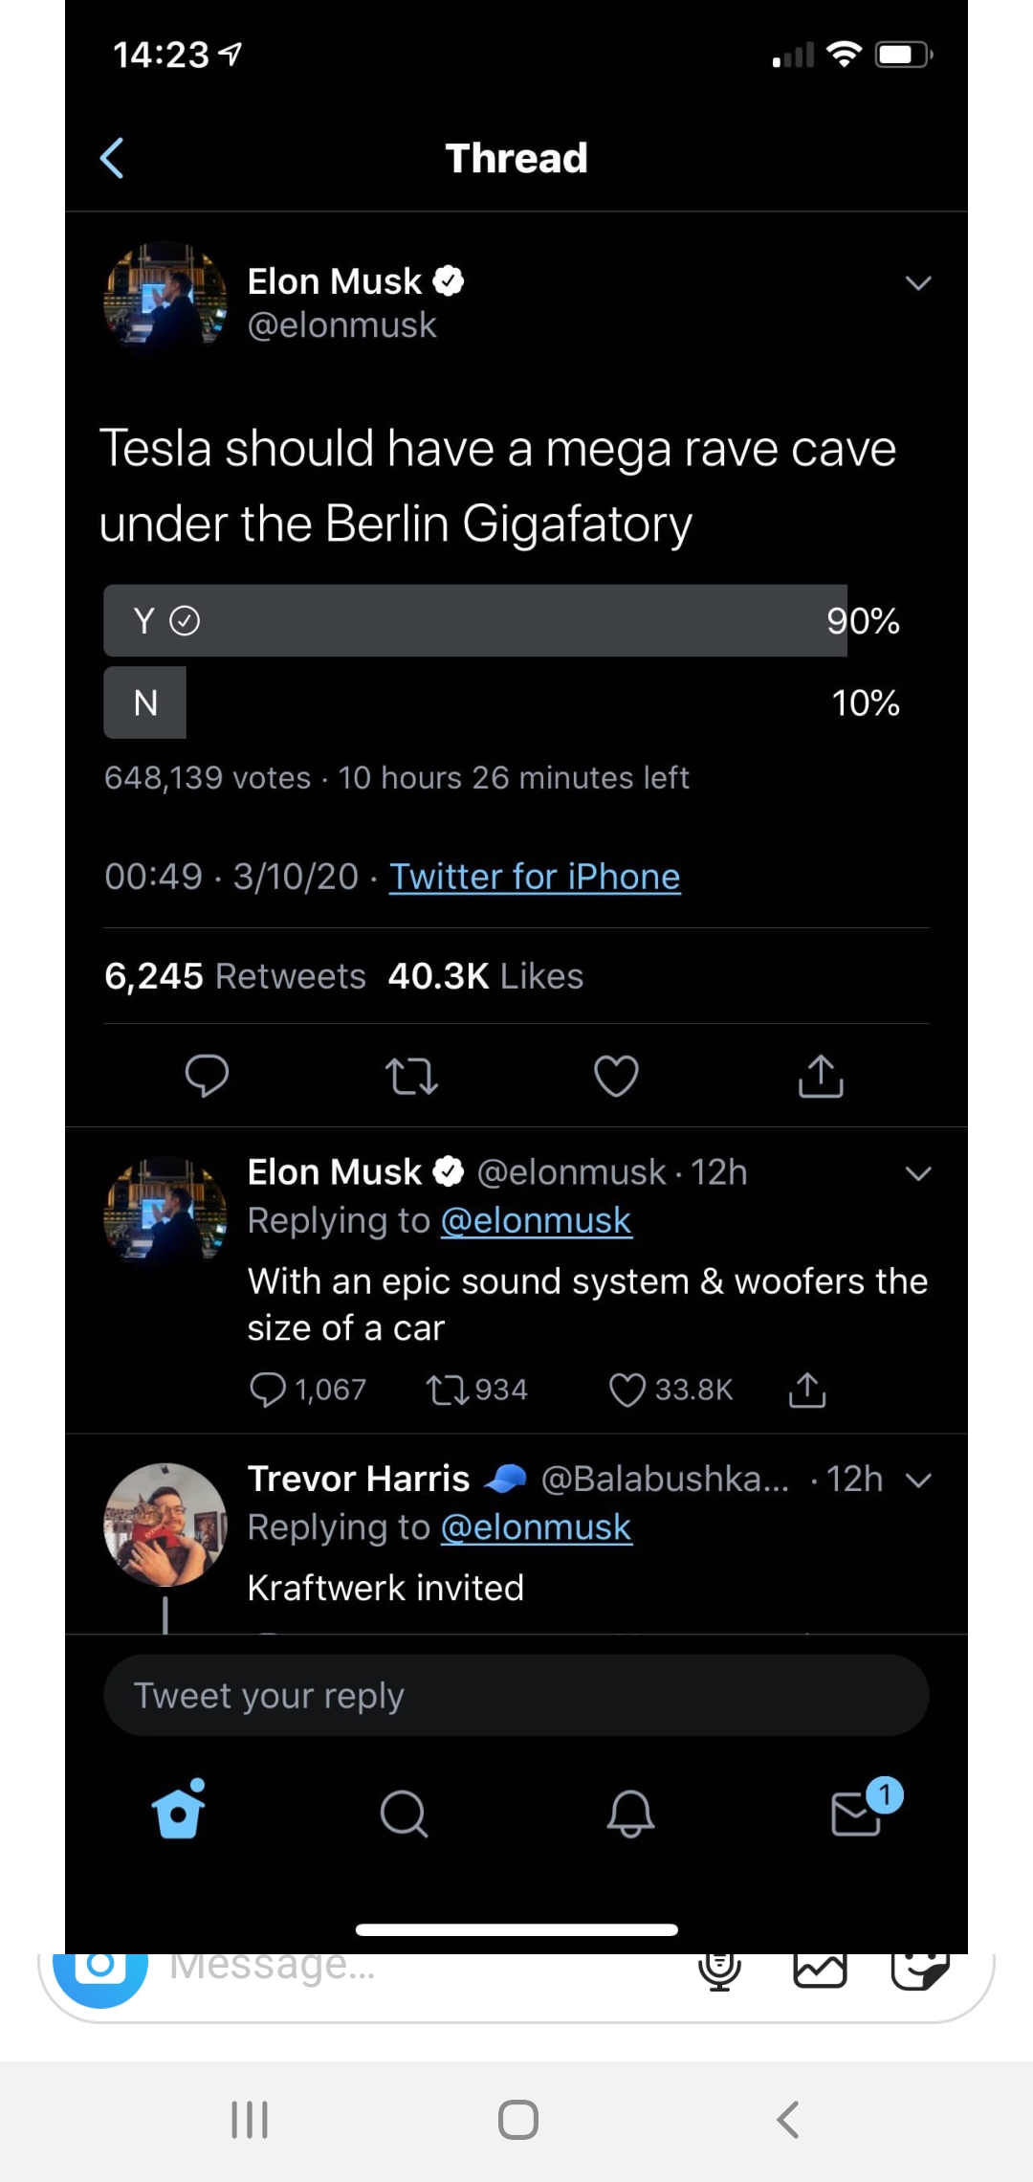The height and width of the screenshot is (2182, 1033).
Task: Like the main tweet with the heart icon
Action: 616,1076
